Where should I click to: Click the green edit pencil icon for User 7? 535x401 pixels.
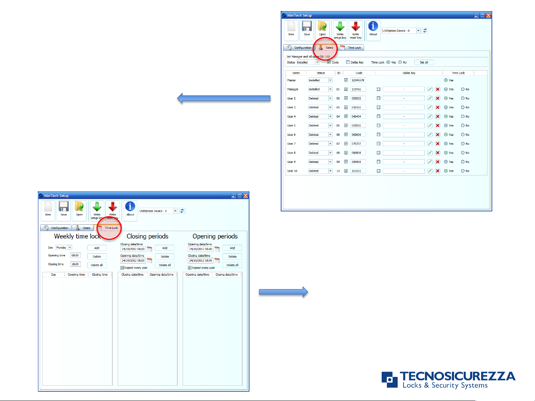point(430,144)
